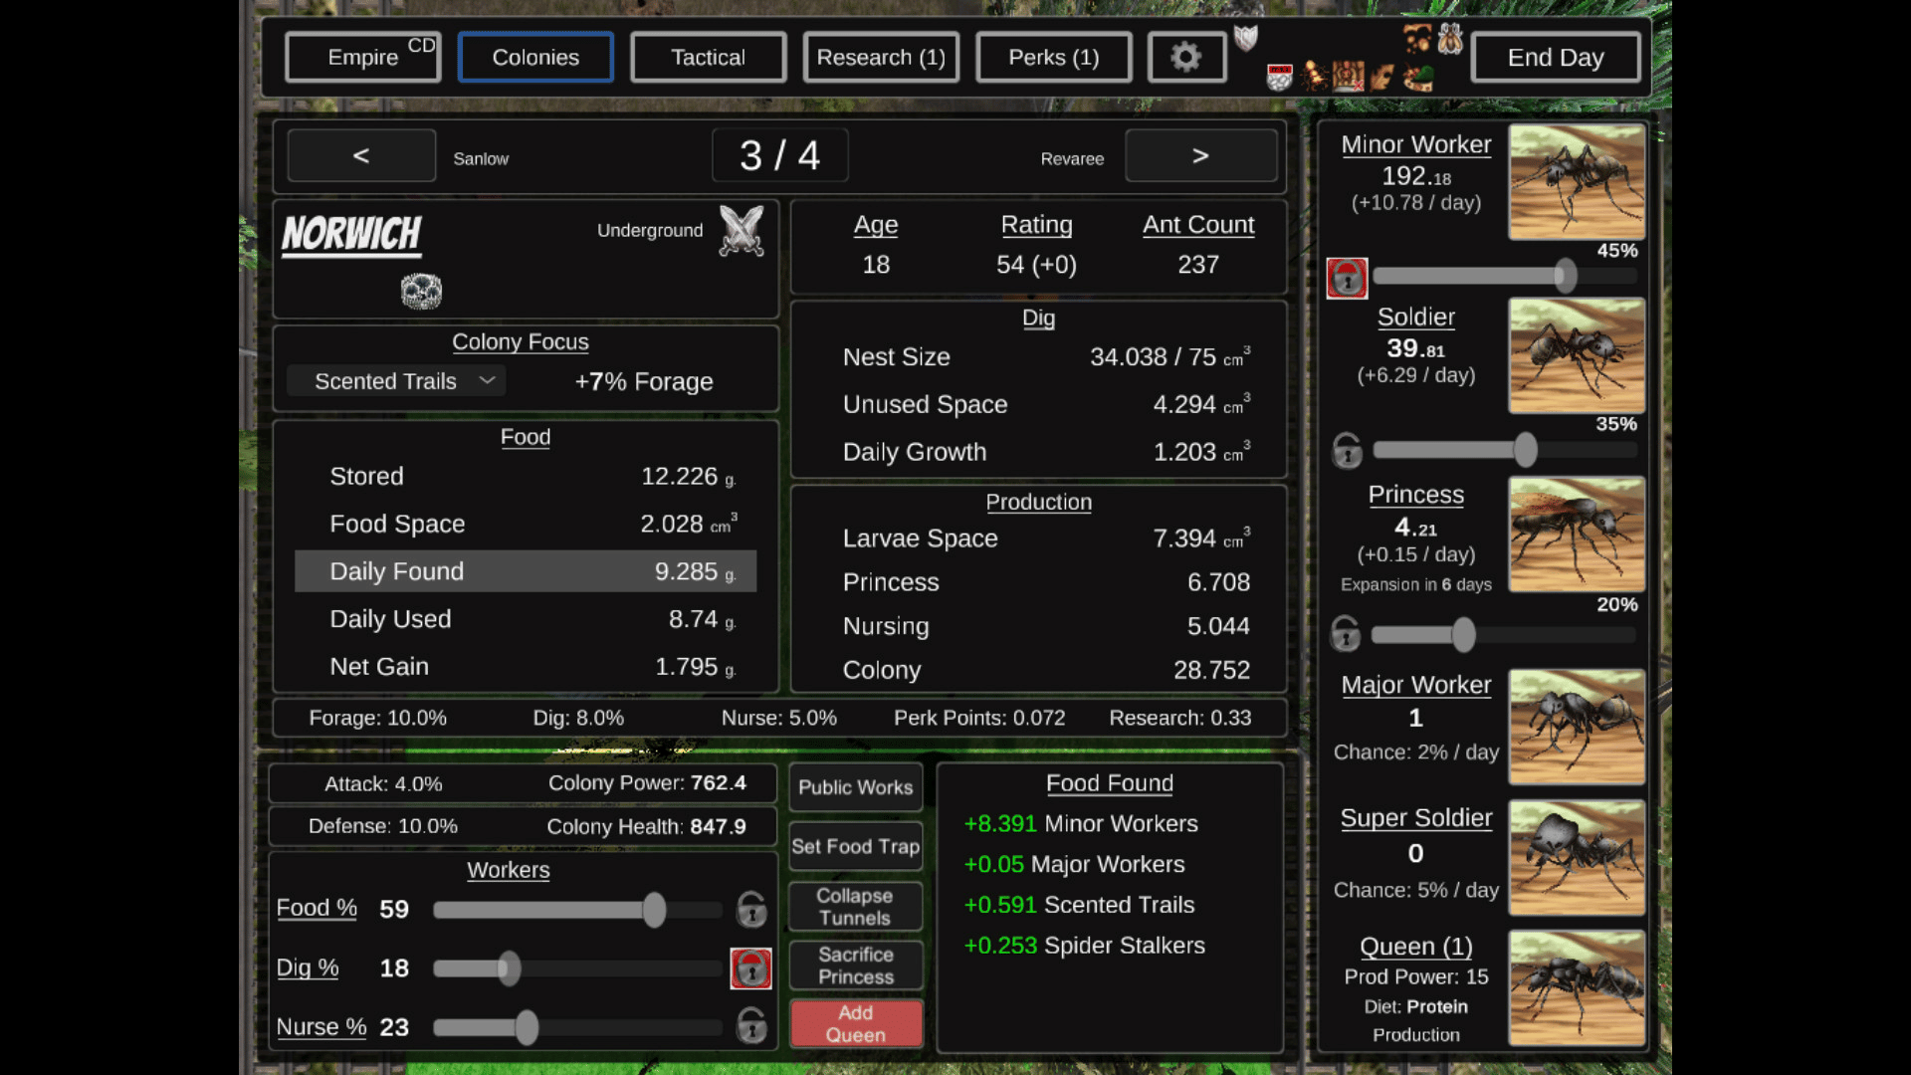Toggle the Food % slider lock
The image size is (1911, 1075).
[750, 909]
